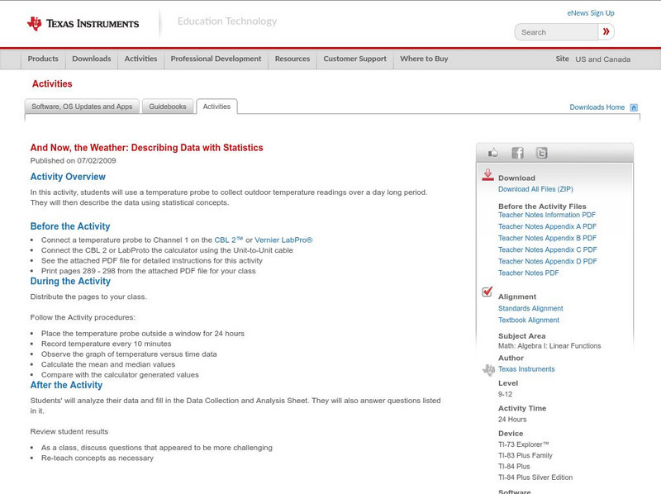The height and width of the screenshot is (494, 661).
Task: Click the author person icon
Action: click(489, 369)
